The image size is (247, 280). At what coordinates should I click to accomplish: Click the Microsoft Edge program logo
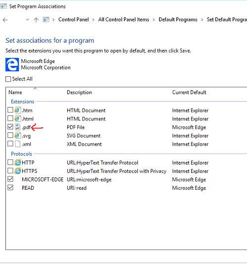(x=12, y=64)
